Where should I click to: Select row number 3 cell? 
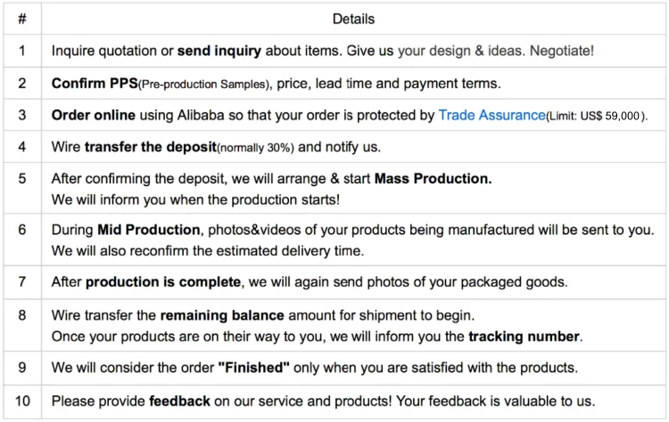coord(22,116)
